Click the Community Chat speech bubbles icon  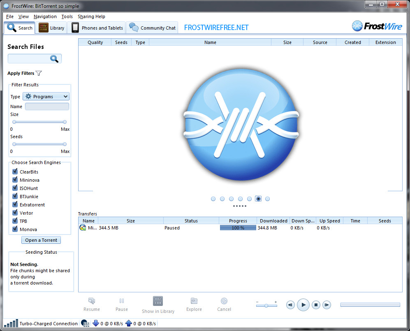click(134, 27)
